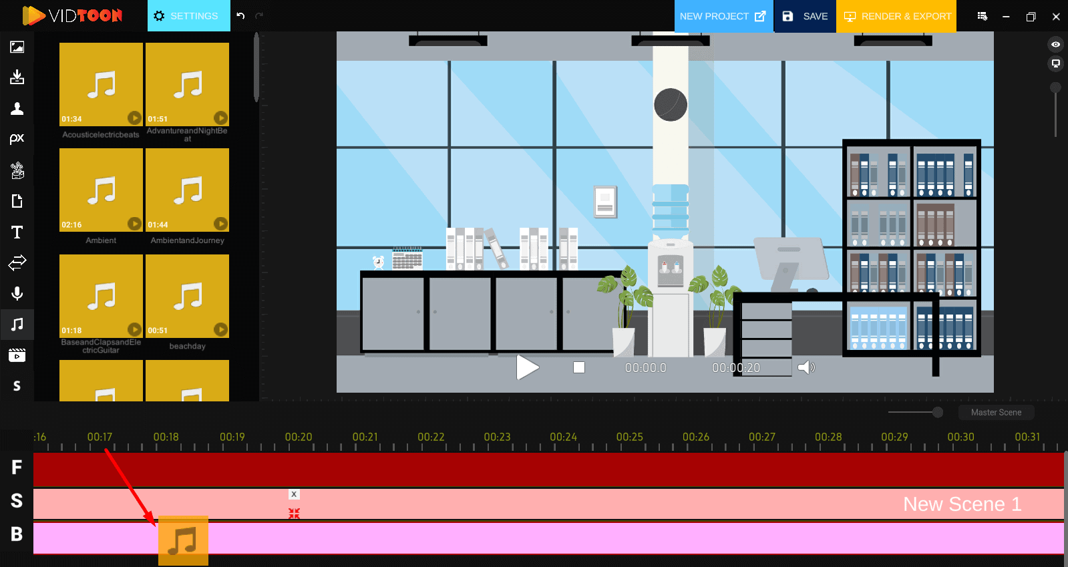
Task: Open the props and objects panel icon
Action: coord(17,170)
